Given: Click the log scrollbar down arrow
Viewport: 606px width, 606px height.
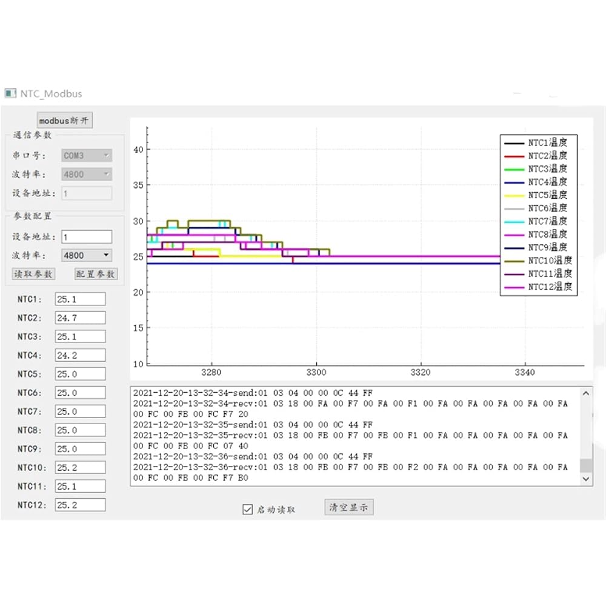Looking at the screenshot, I should [x=586, y=478].
